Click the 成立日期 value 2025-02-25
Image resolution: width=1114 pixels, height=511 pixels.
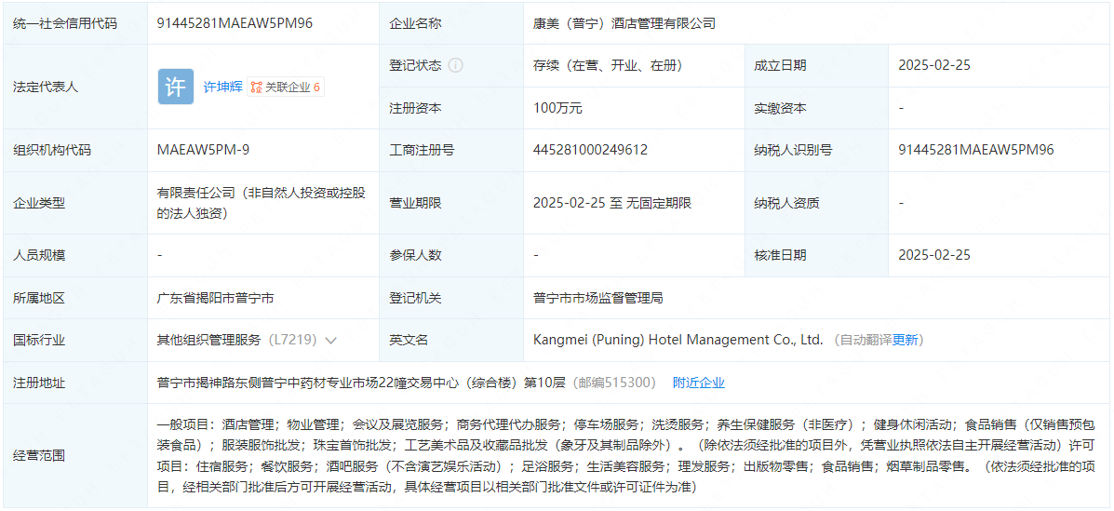click(x=934, y=65)
